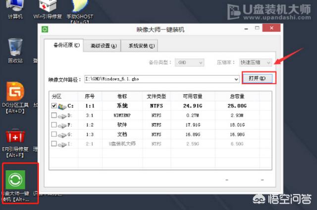Screen dimensions: 317x210
Task: Expand the 映像文件路径 path dropdown
Action: tap(236, 79)
